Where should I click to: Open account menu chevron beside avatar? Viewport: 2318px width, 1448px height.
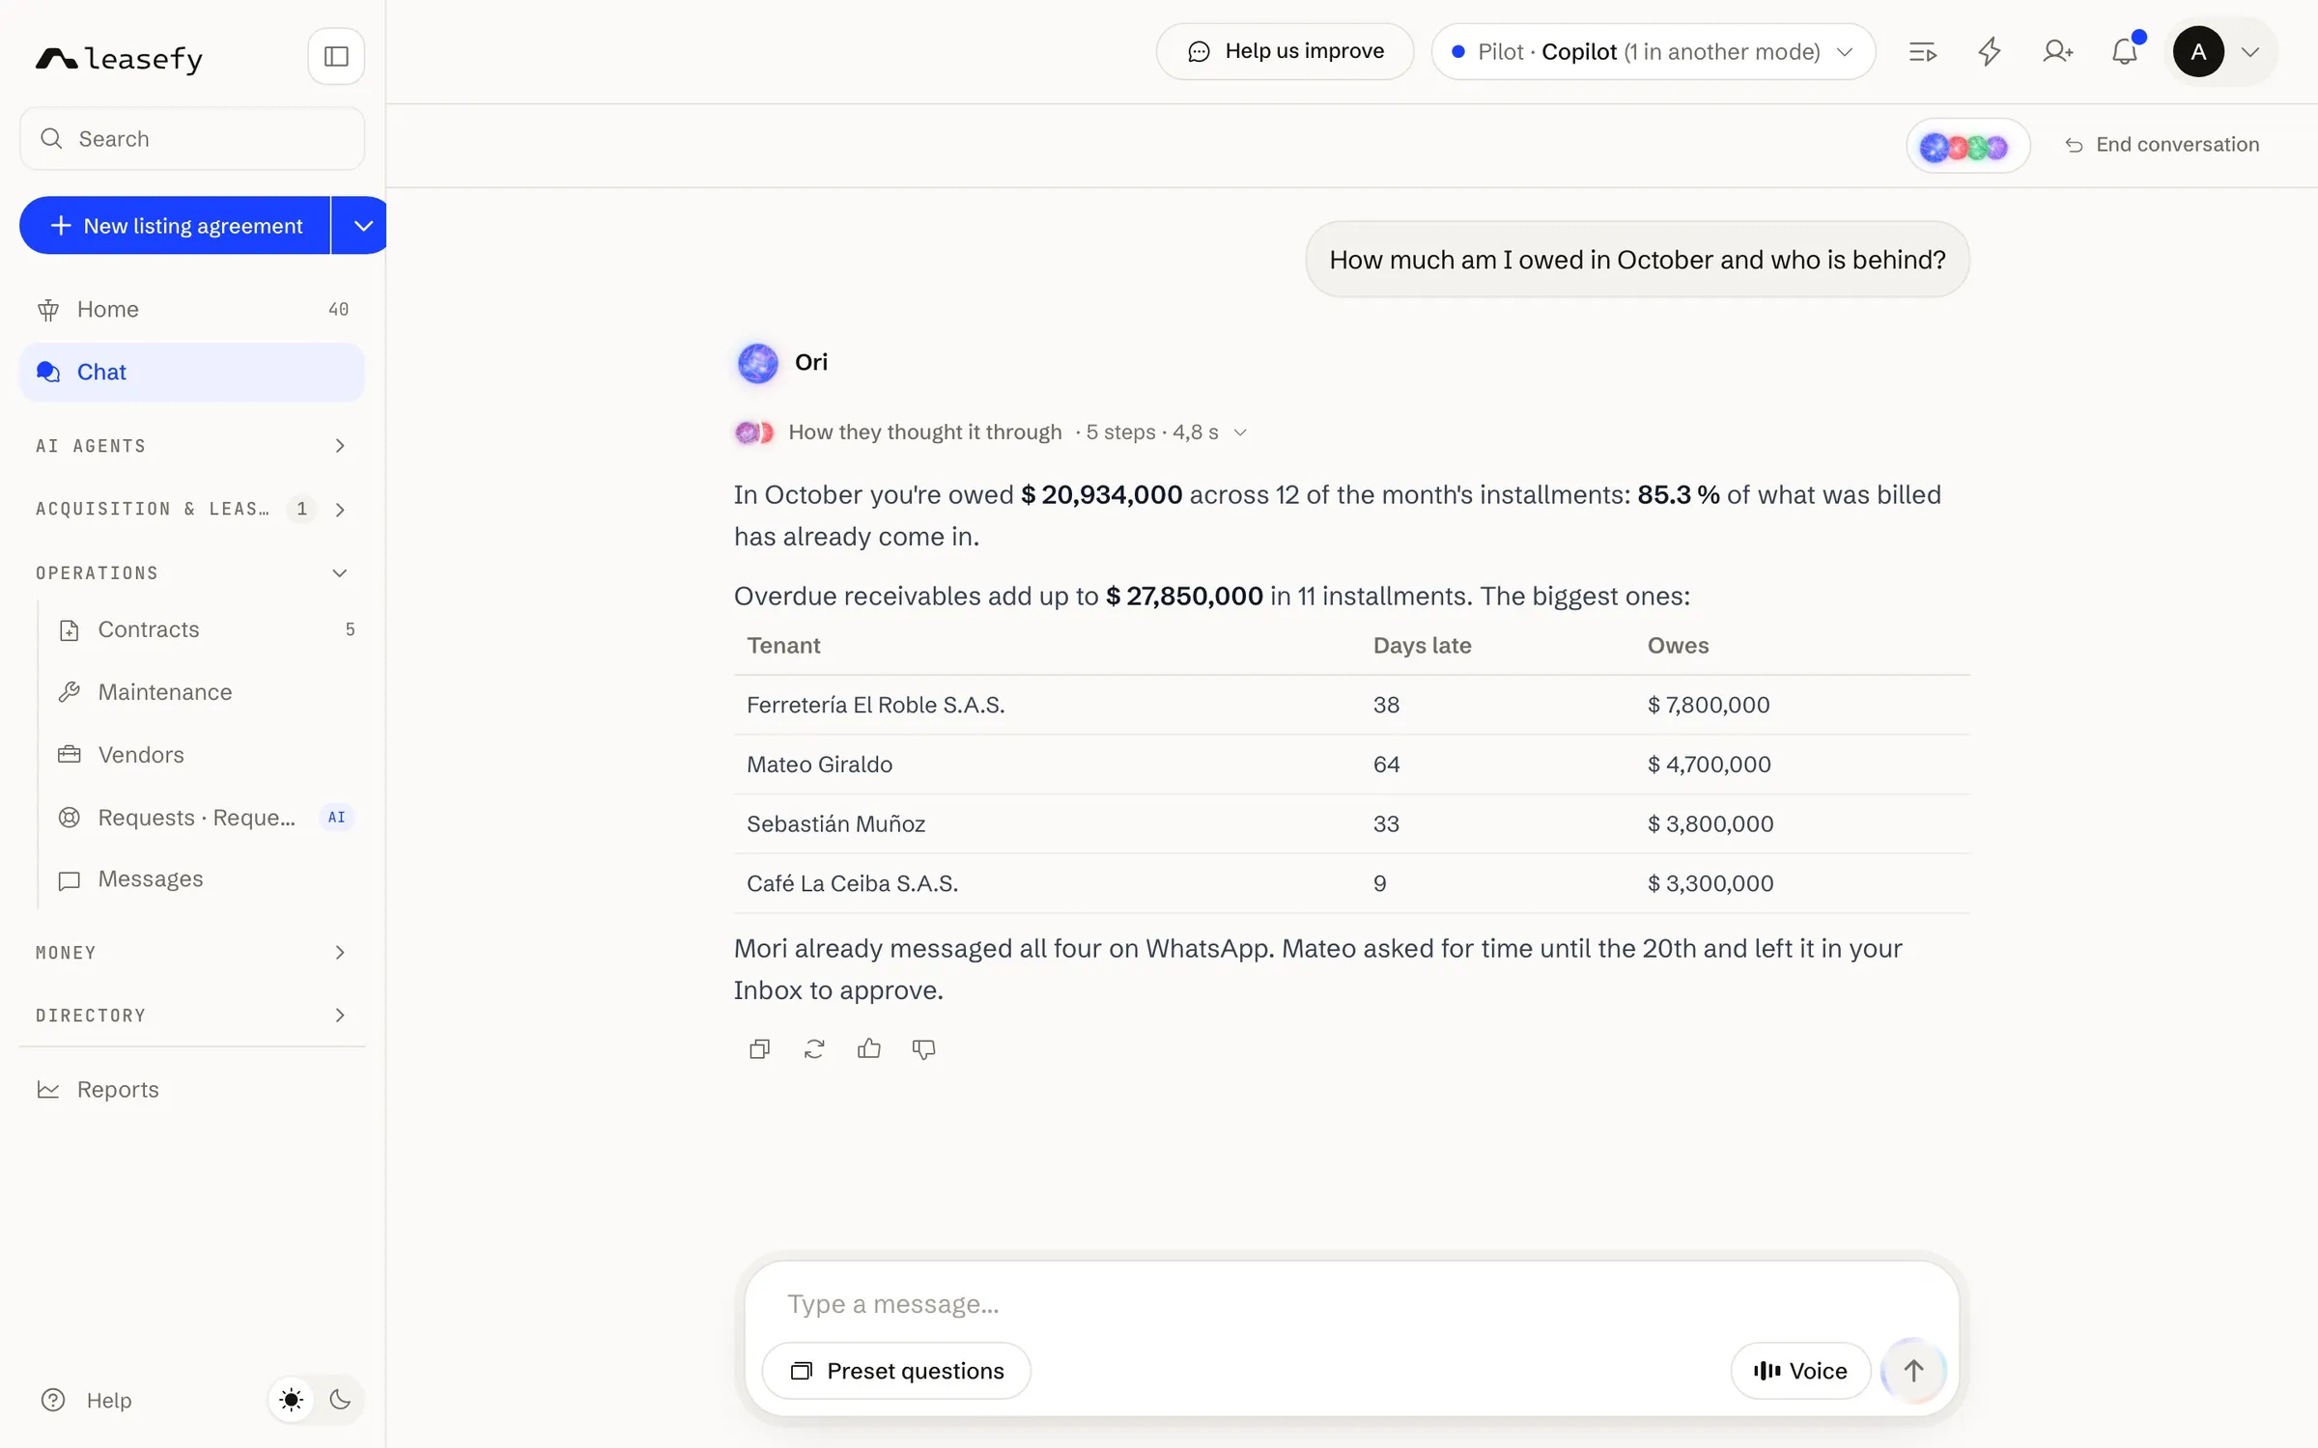[x=2250, y=52]
